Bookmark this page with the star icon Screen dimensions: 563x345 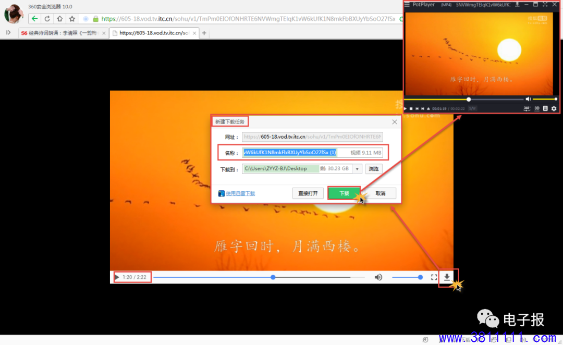click(x=72, y=19)
